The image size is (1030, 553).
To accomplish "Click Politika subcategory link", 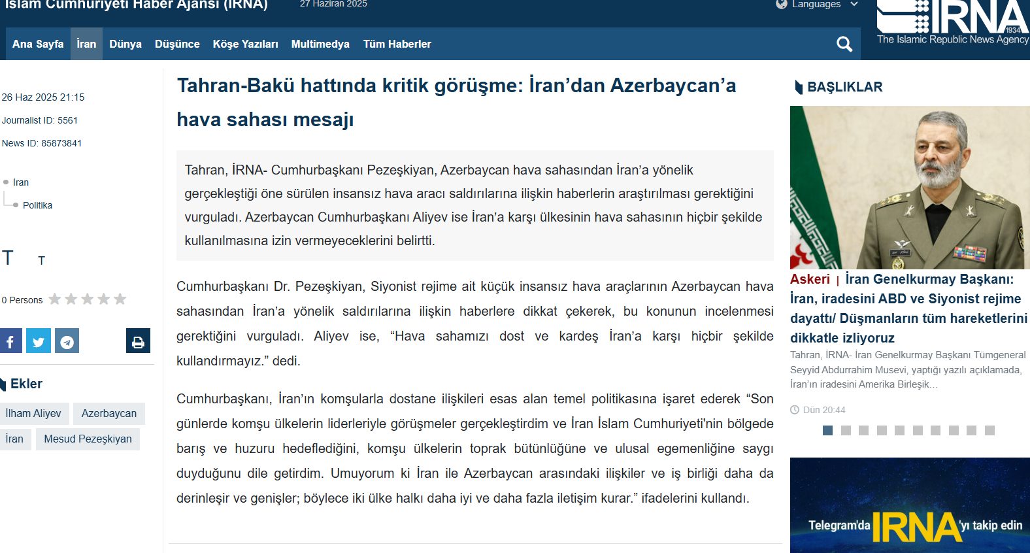I will [37, 205].
